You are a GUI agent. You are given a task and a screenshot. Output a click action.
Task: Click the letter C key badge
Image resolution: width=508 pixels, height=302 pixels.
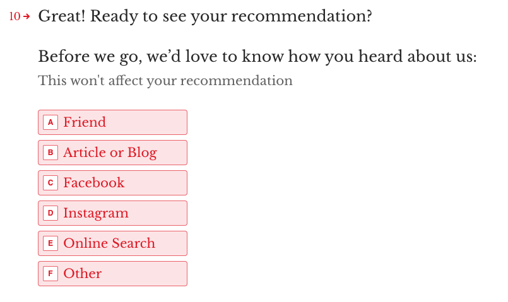tap(50, 183)
